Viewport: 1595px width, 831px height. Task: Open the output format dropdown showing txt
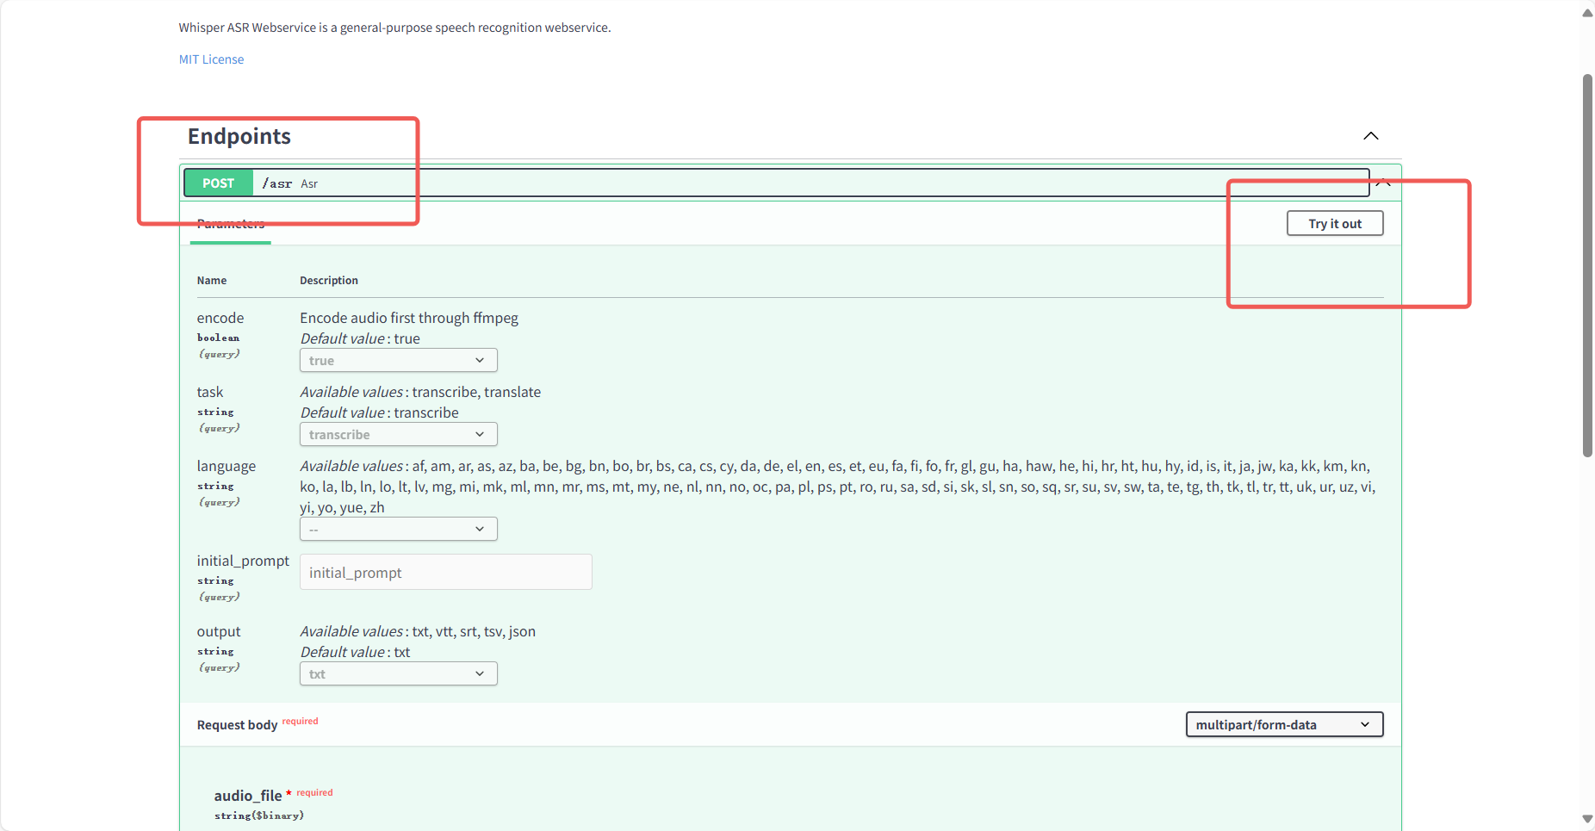(x=398, y=673)
